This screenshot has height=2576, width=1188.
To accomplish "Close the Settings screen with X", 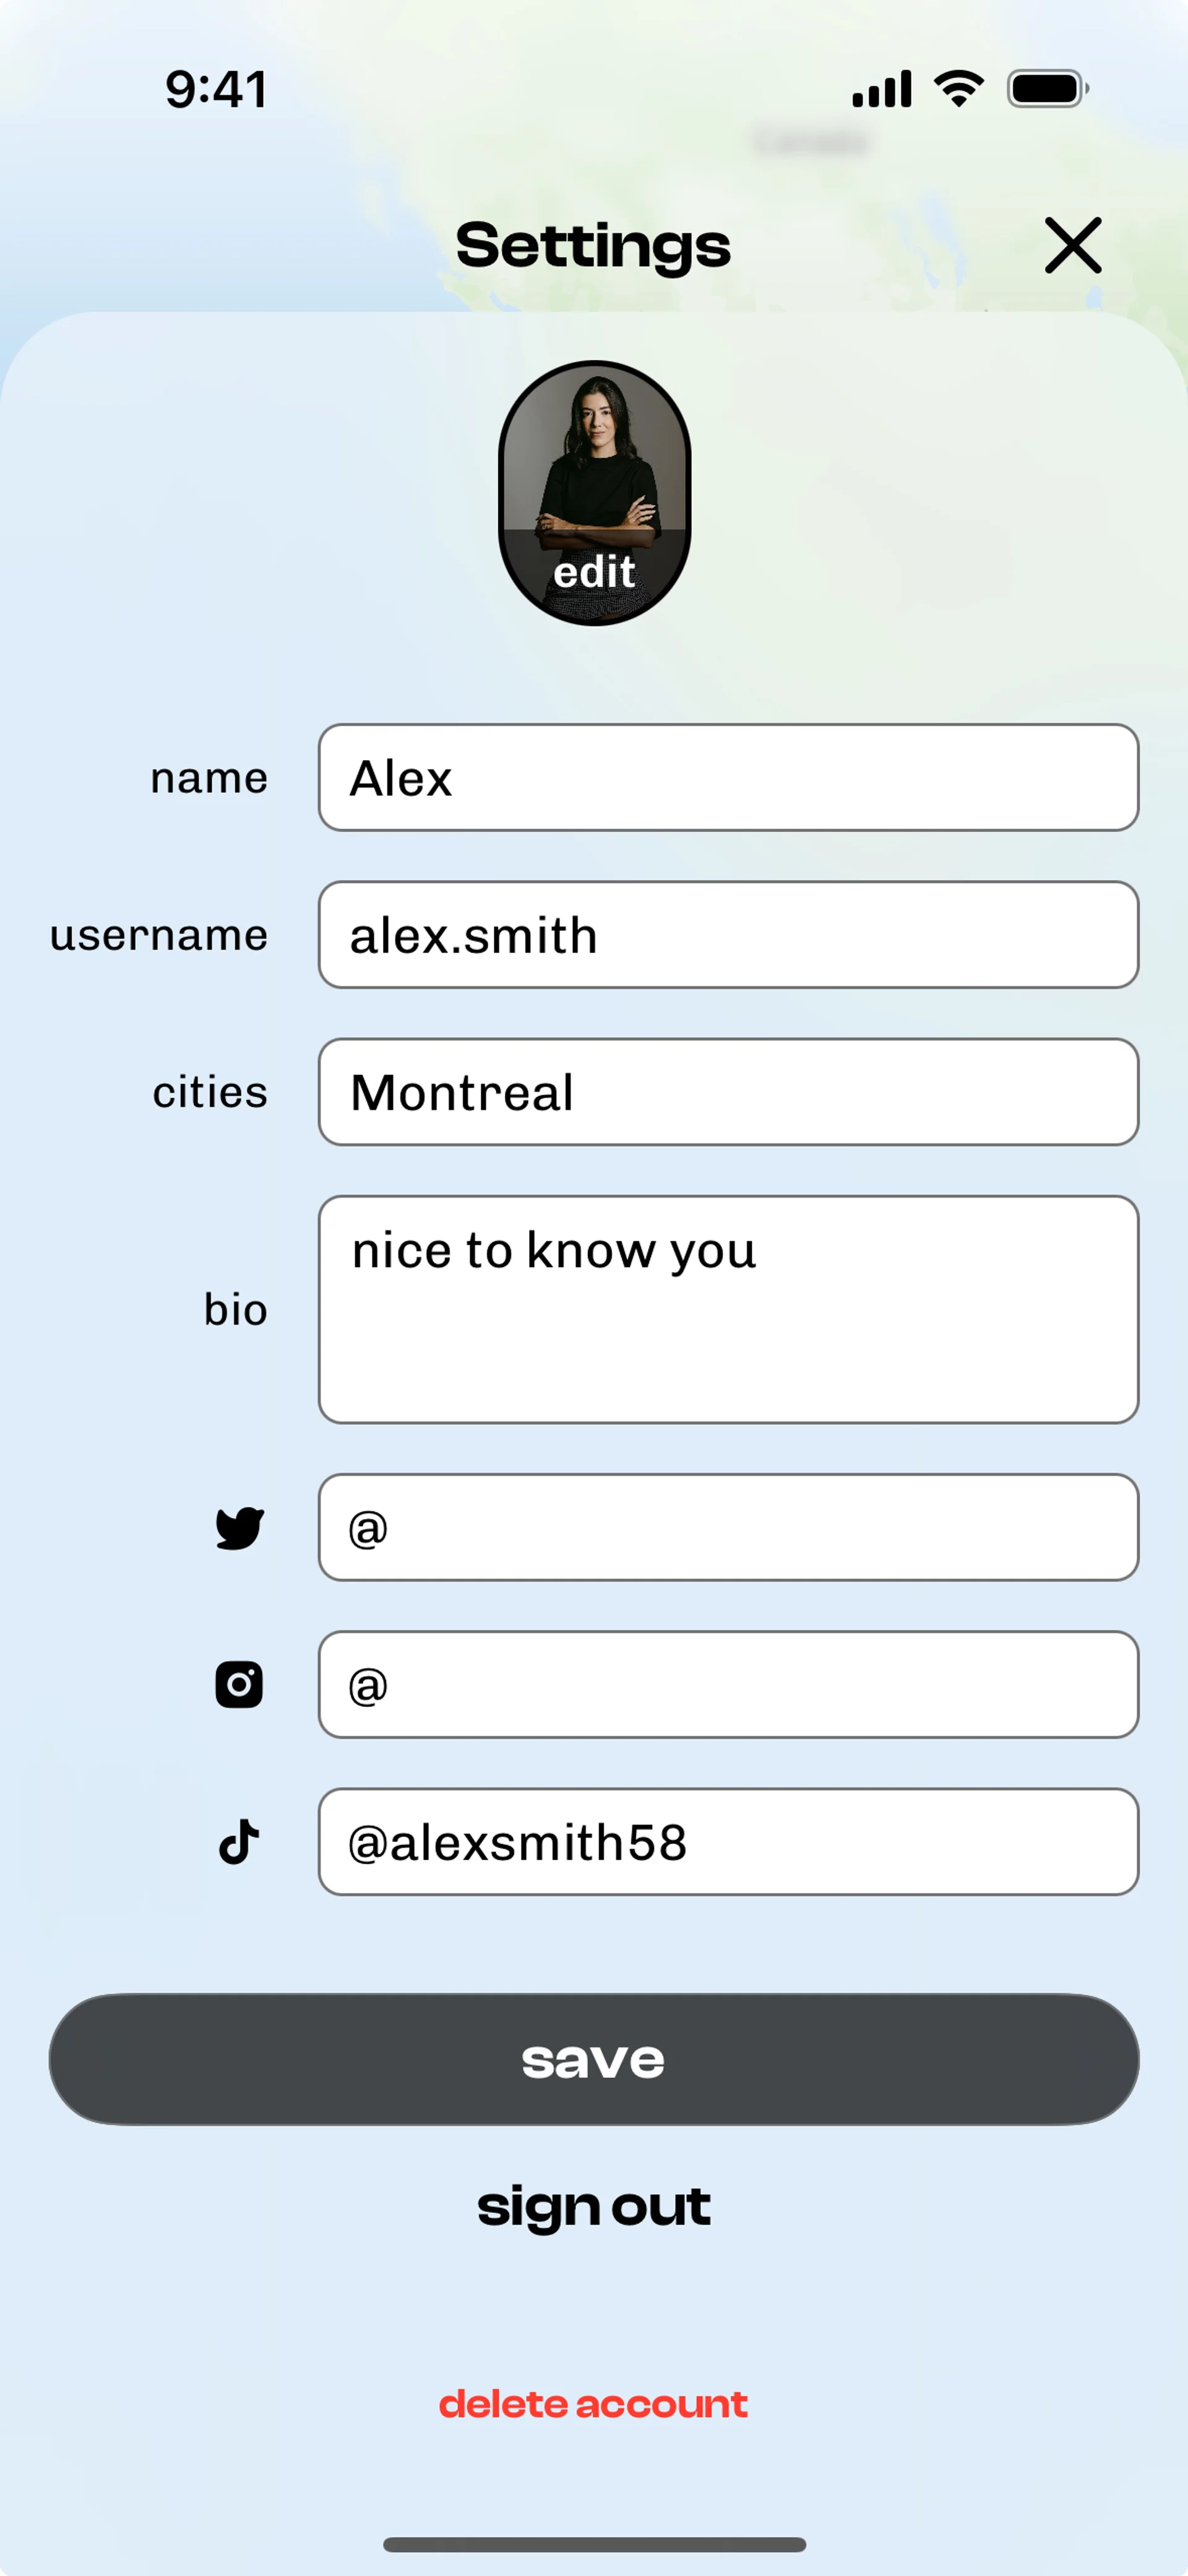I will (x=1072, y=245).
